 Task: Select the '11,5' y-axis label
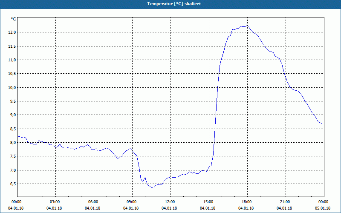pos(12,46)
